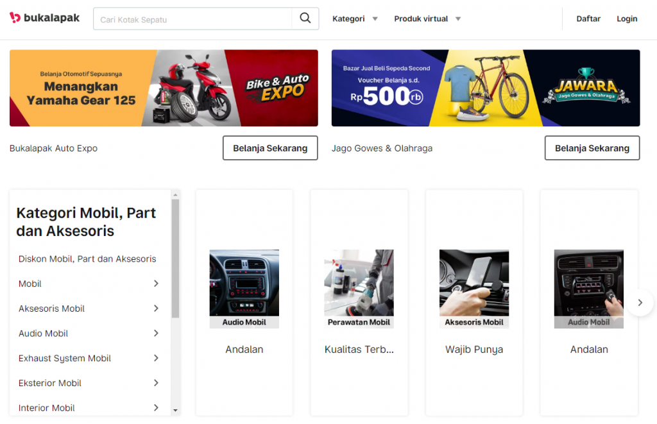Viewport: 657px width, 424px height.
Task: Open the Bukalapak logo homepage link
Action: tap(44, 17)
